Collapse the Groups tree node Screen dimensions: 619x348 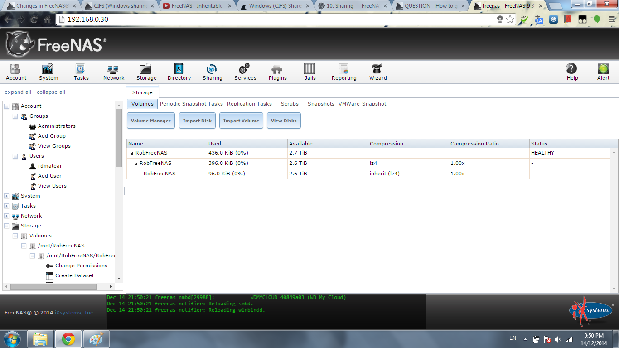click(x=15, y=116)
